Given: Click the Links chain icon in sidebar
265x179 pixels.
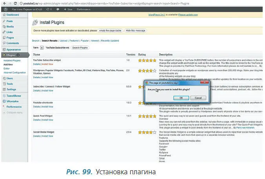Looking at the screenshot, I should click(4, 32).
